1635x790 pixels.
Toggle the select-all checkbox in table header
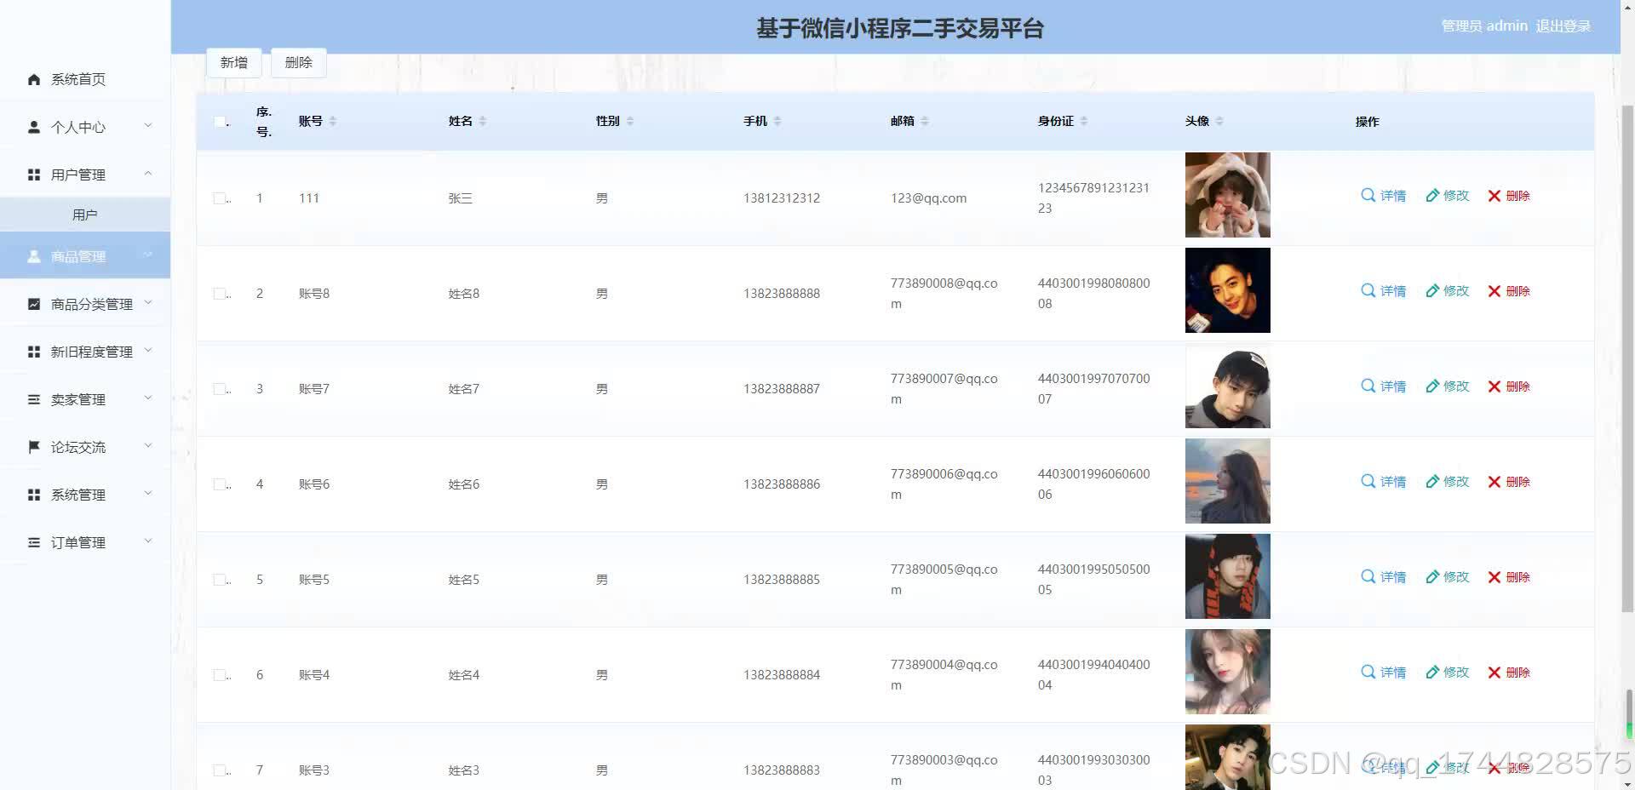point(220,122)
